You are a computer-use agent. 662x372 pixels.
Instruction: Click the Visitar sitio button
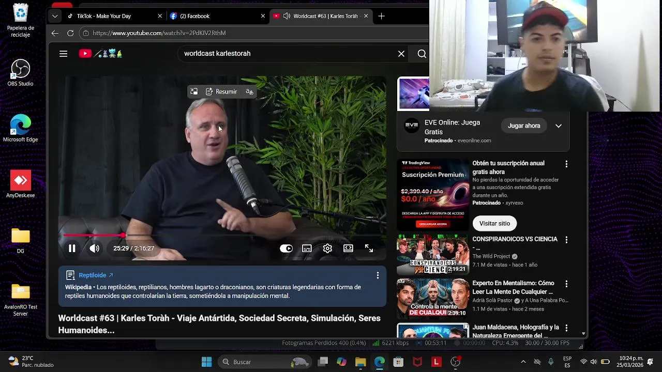494,223
